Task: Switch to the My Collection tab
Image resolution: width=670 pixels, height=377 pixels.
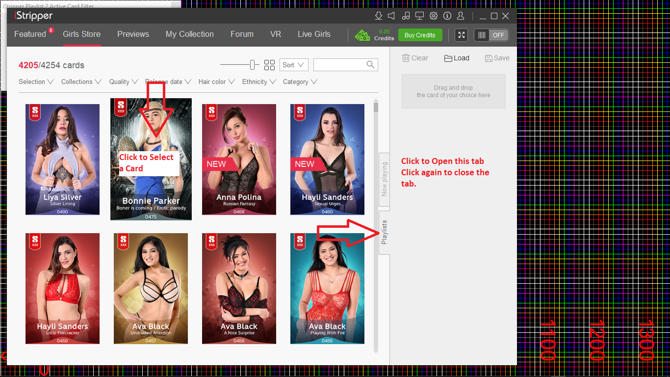Action: pos(189,34)
